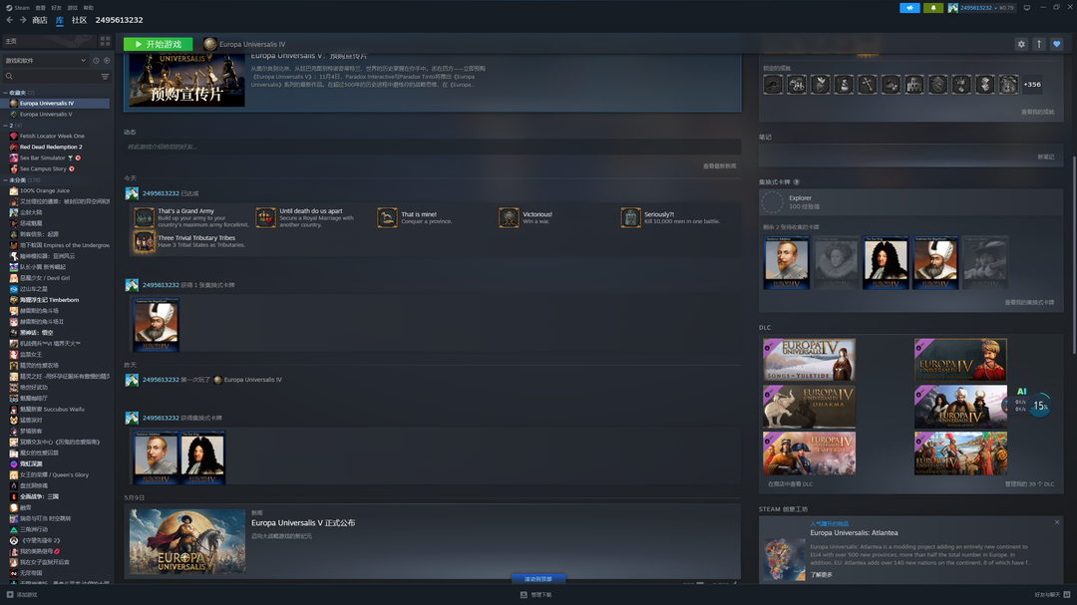
Task: Click the Steam logo menu
Action: (18, 8)
